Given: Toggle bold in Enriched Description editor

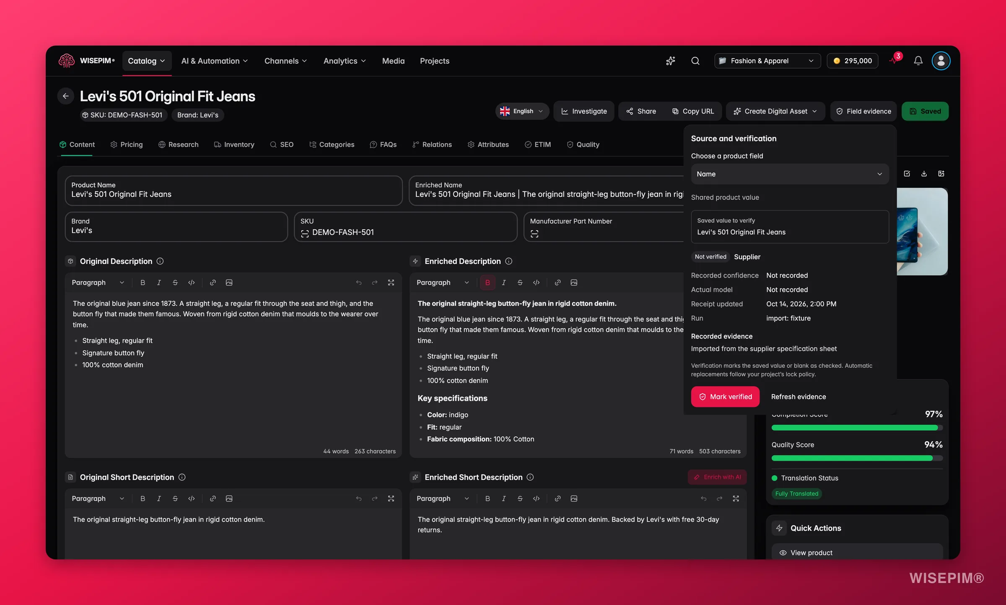Looking at the screenshot, I should [487, 283].
